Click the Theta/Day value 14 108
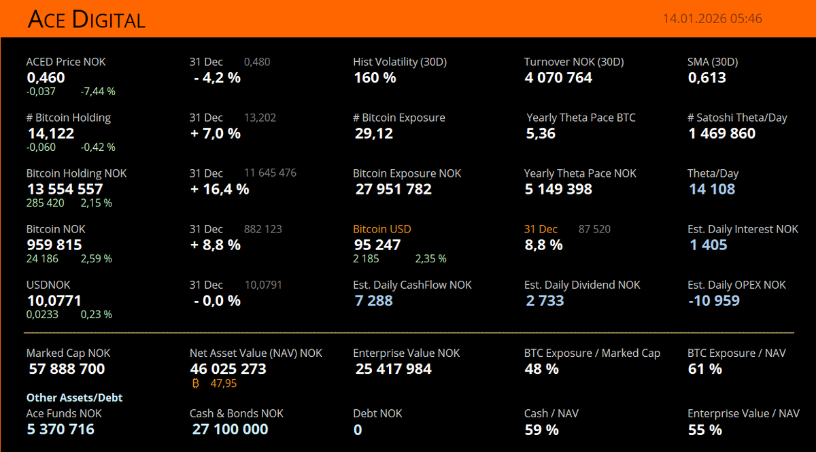This screenshot has height=452, width=816. [712, 189]
